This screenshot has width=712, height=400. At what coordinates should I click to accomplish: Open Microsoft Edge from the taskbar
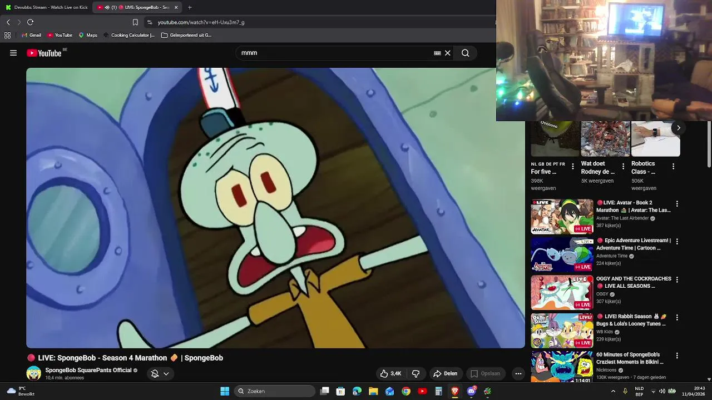pos(357,391)
